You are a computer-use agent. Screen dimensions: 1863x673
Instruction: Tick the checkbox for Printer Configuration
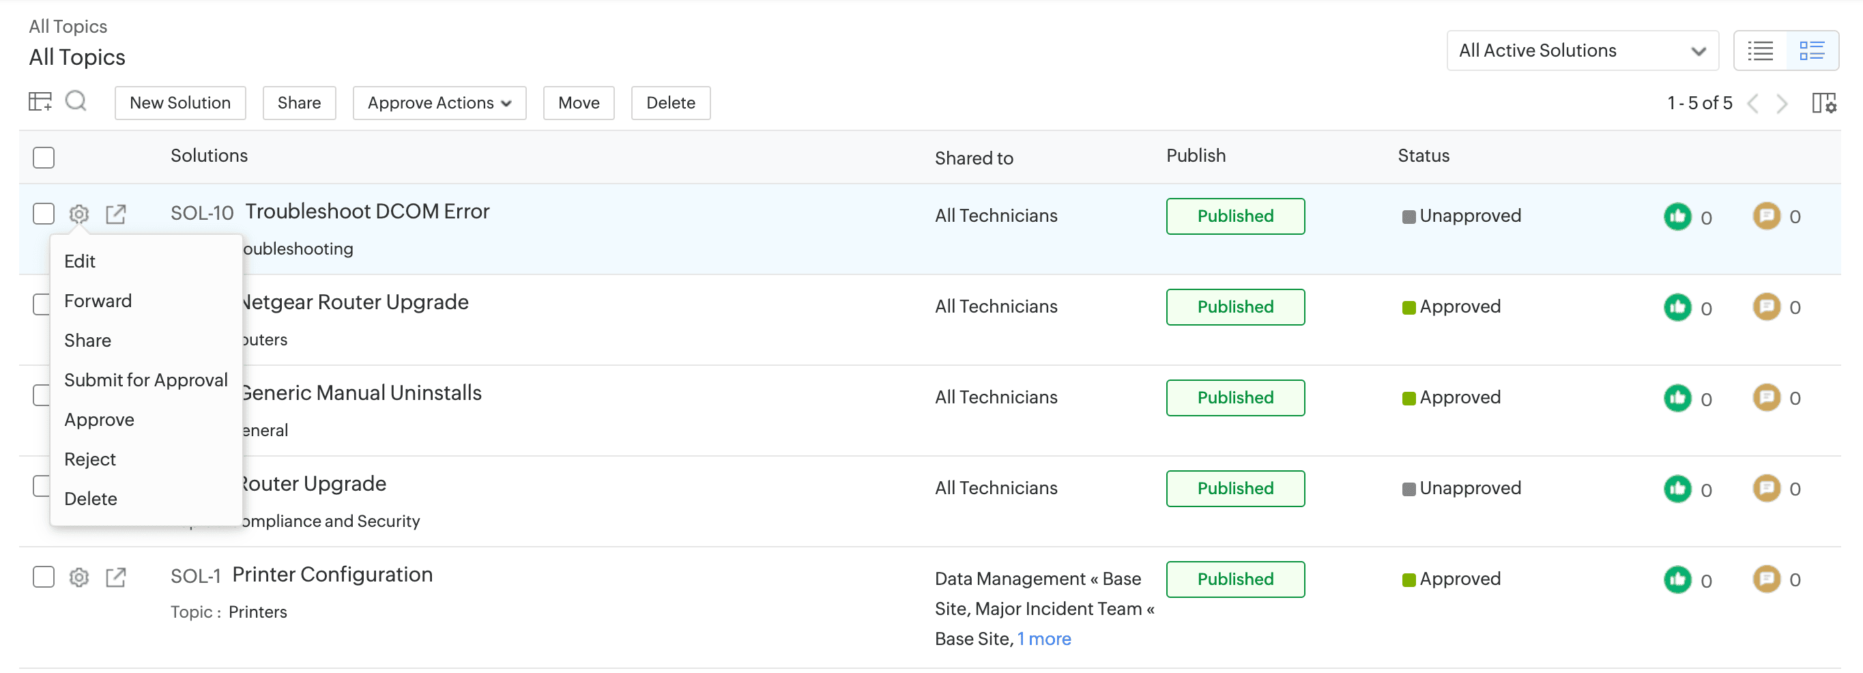coord(44,577)
